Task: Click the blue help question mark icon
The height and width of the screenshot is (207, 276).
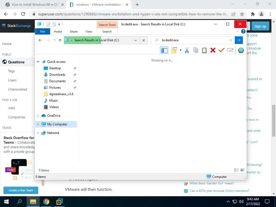Action: point(243,31)
